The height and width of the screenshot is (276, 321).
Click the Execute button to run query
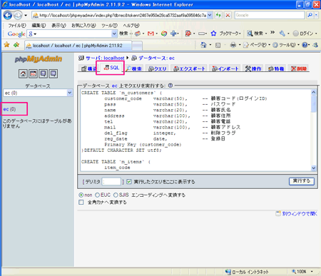coord(302,181)
